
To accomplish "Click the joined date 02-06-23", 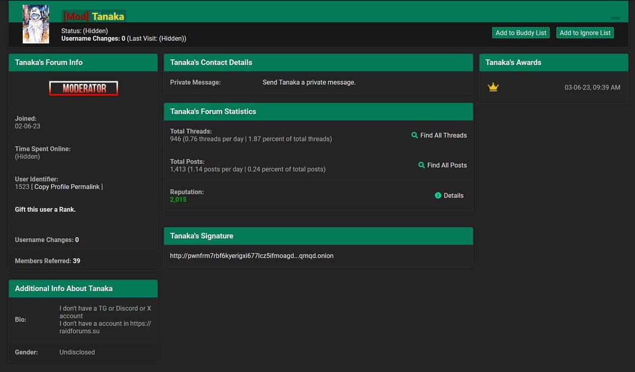I will click(x=28, y=126).
